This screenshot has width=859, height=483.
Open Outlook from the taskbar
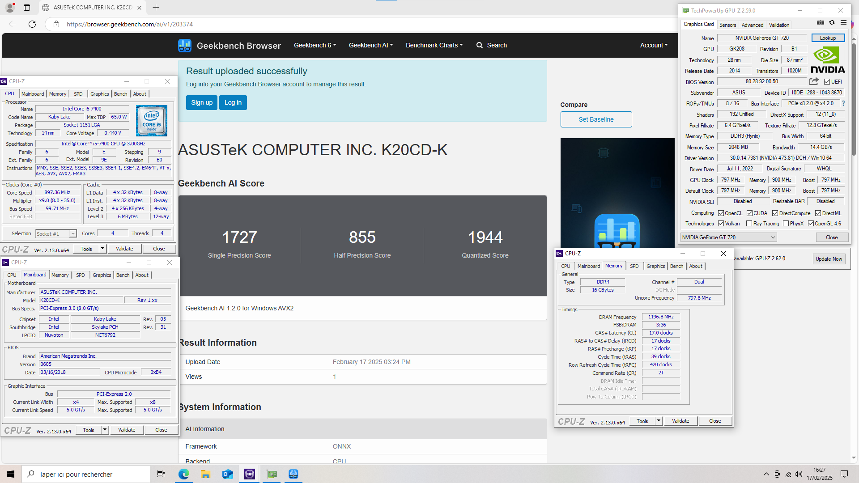tap(228, 474)
